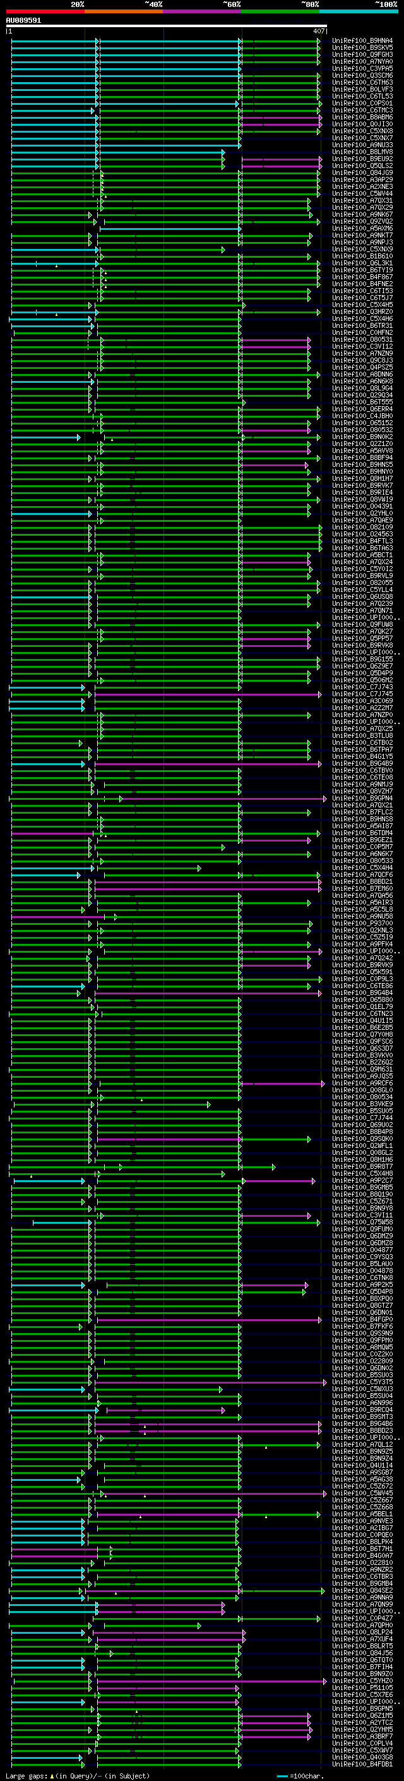This screenshot has width=404, height=1781.
Task: Click the purple alignment bar for UniRef100_B9G4B9
Action: click(207, 764)
